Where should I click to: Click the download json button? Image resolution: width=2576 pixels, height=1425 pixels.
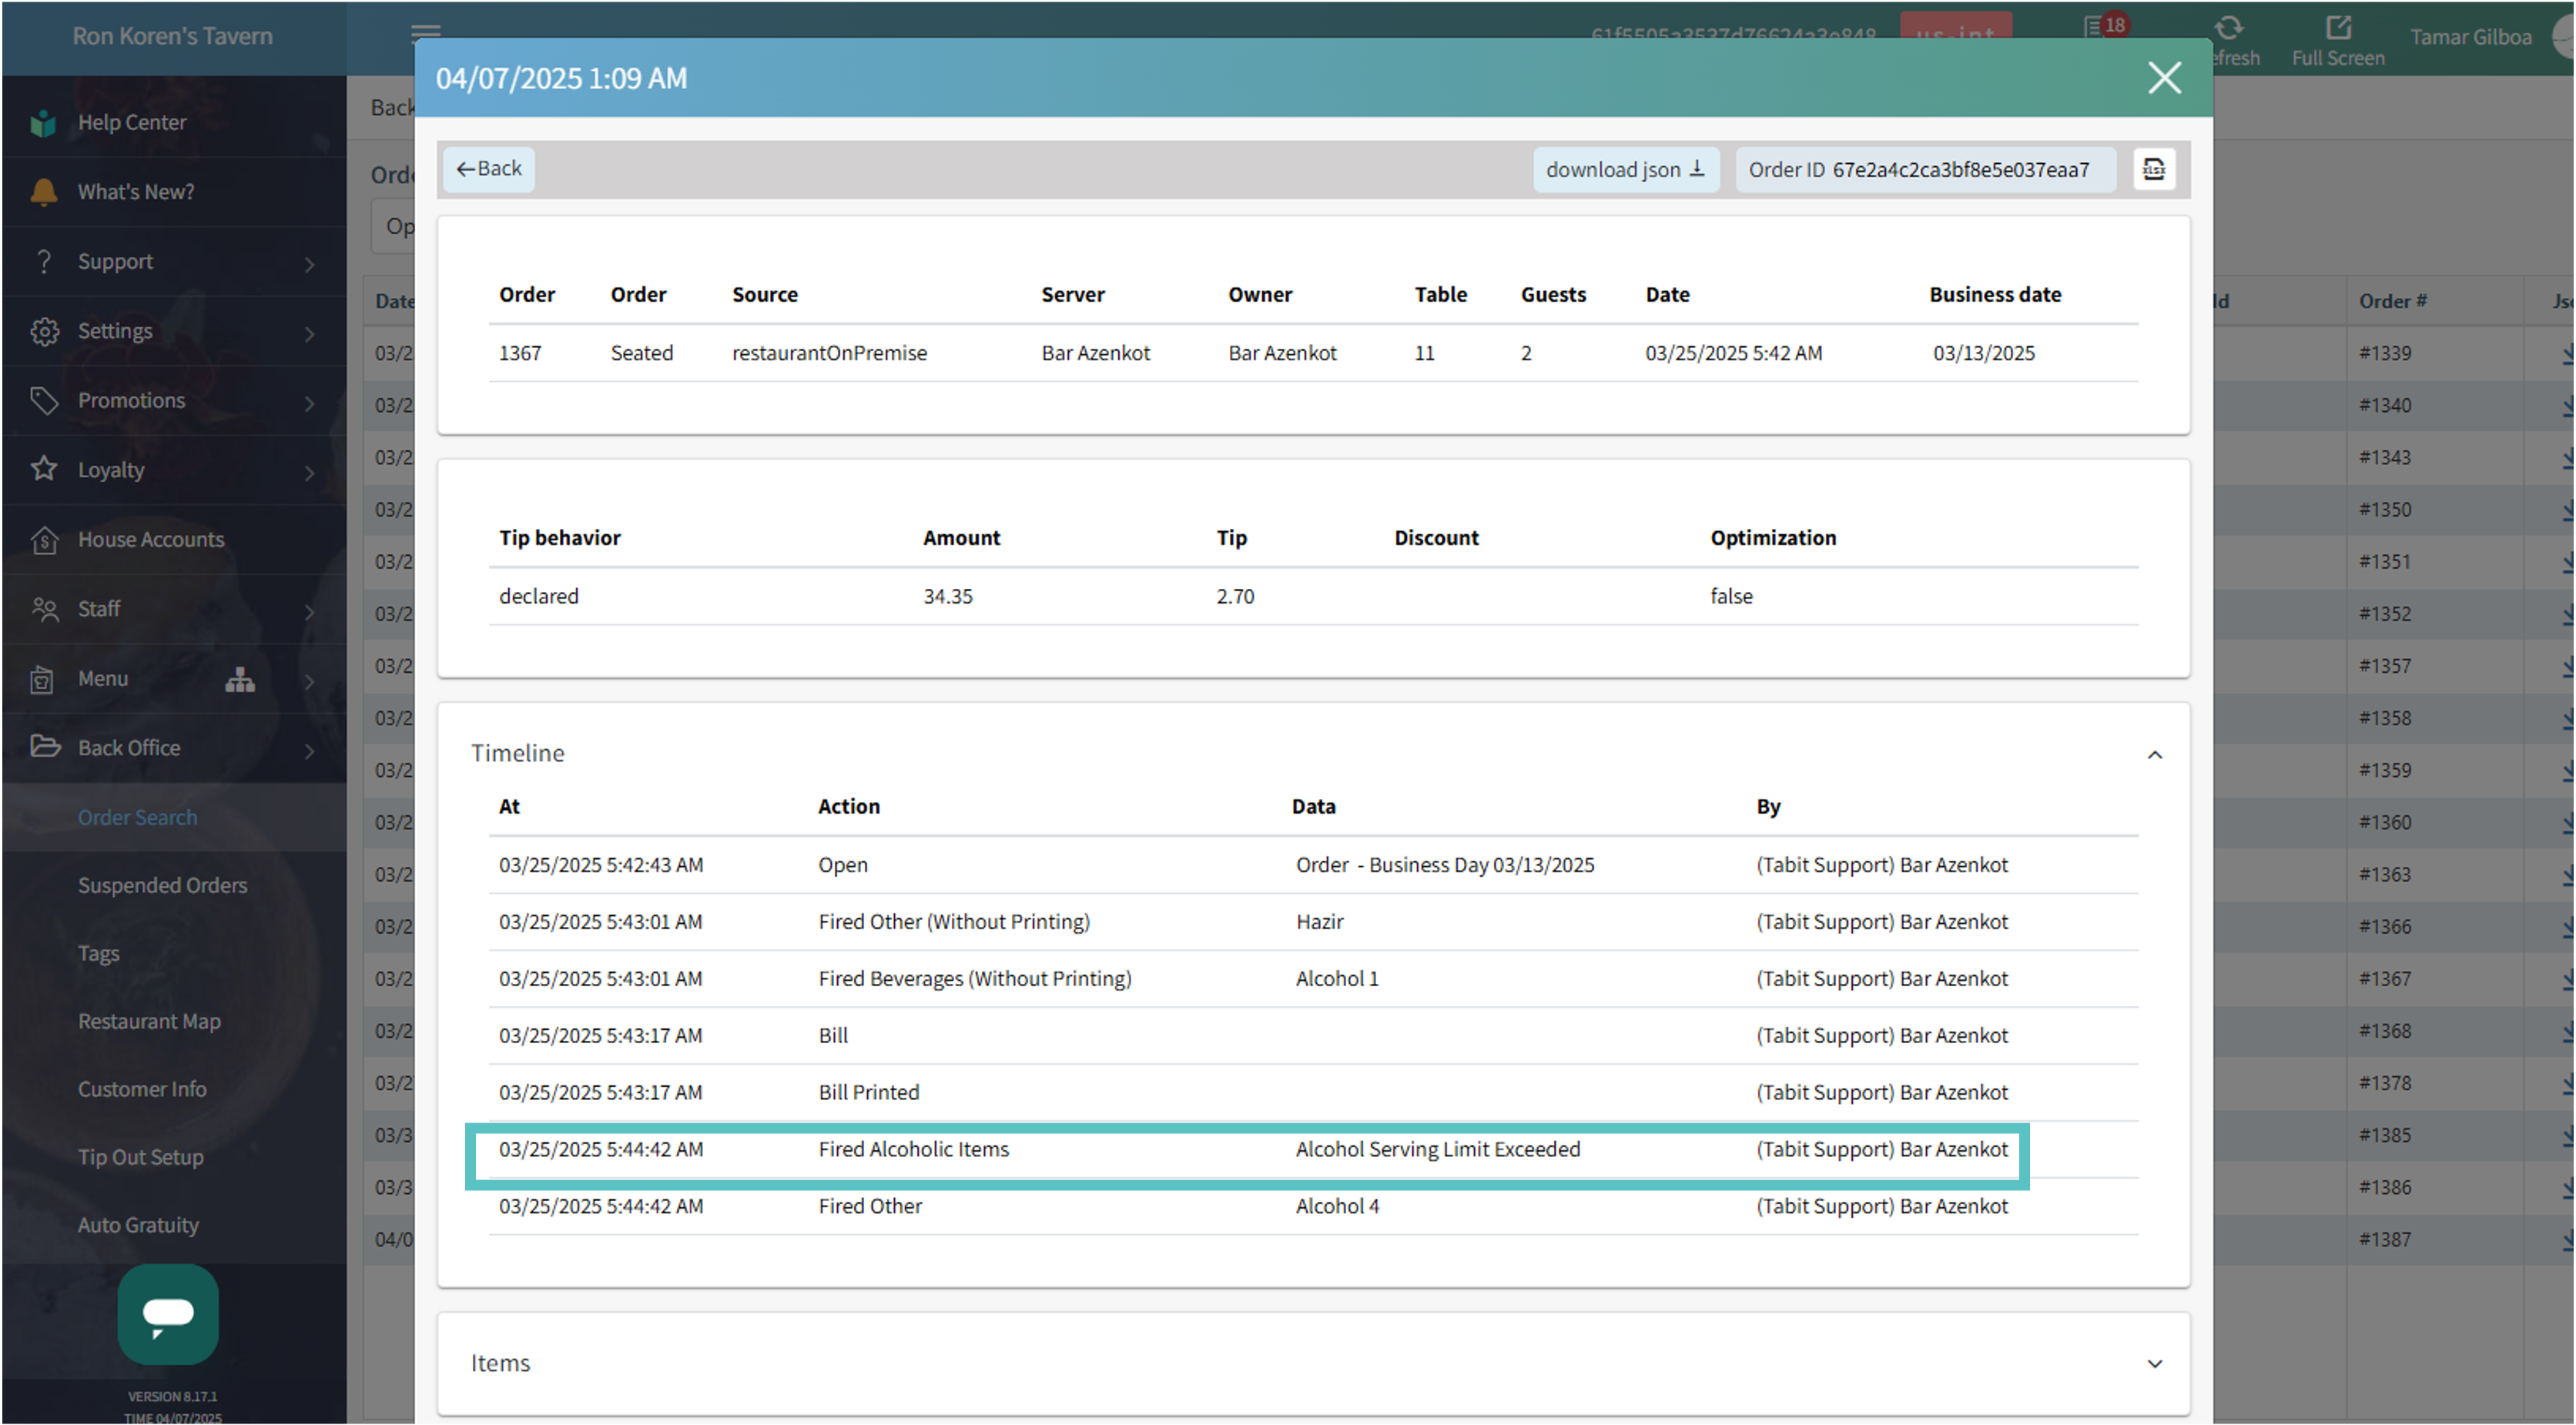(1625, 169)
